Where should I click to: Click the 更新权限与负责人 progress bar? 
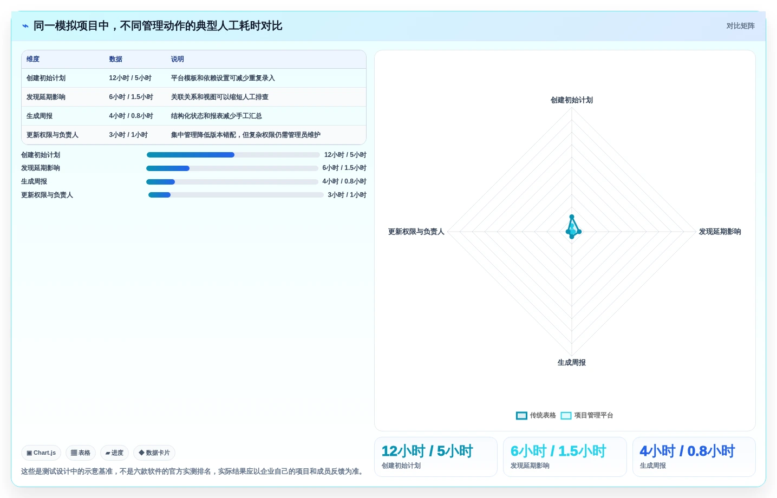click(x=236, y=195)
